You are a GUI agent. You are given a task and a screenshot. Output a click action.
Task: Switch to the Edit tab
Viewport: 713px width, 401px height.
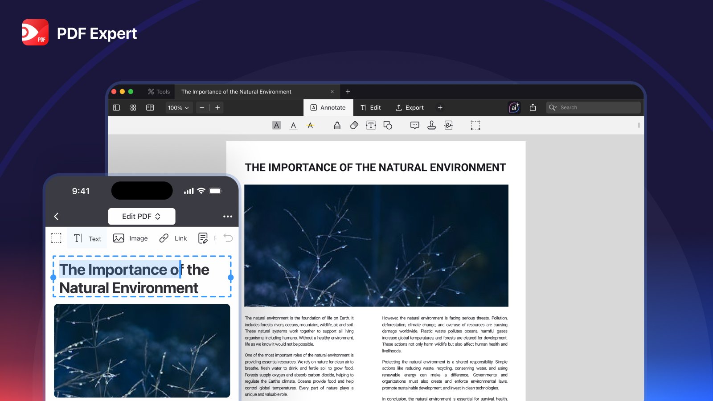click(x=370, y=107)
